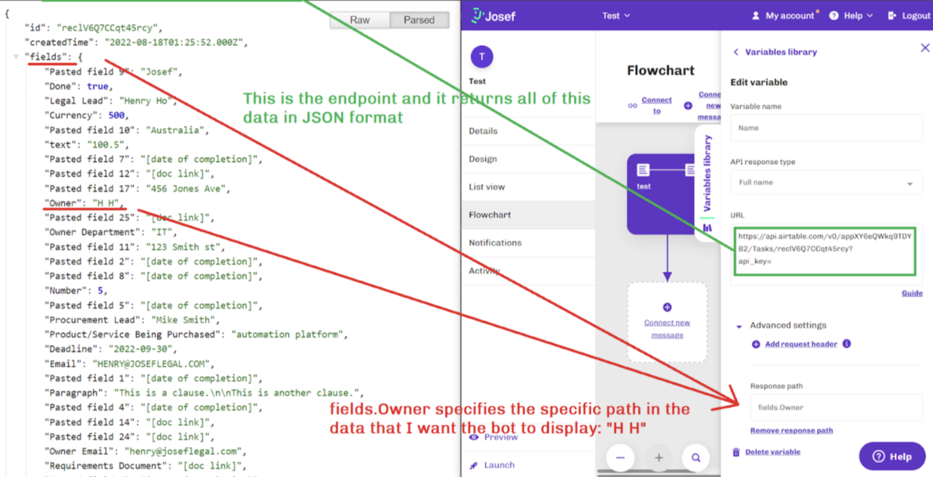The image size is (933, 477).
Task: Click Connect new message in empty box
Action: (667, 329)
